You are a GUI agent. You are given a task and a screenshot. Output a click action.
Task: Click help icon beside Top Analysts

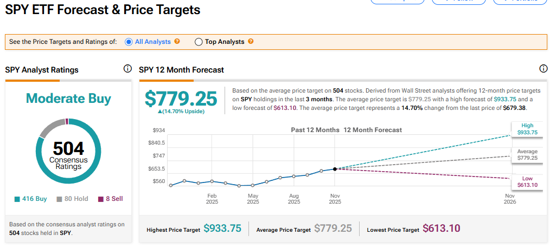pos(251,42)
